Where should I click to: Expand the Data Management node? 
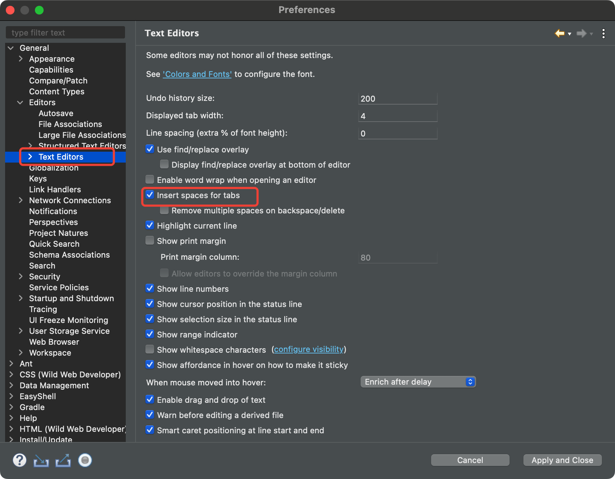tap(11, 385)
